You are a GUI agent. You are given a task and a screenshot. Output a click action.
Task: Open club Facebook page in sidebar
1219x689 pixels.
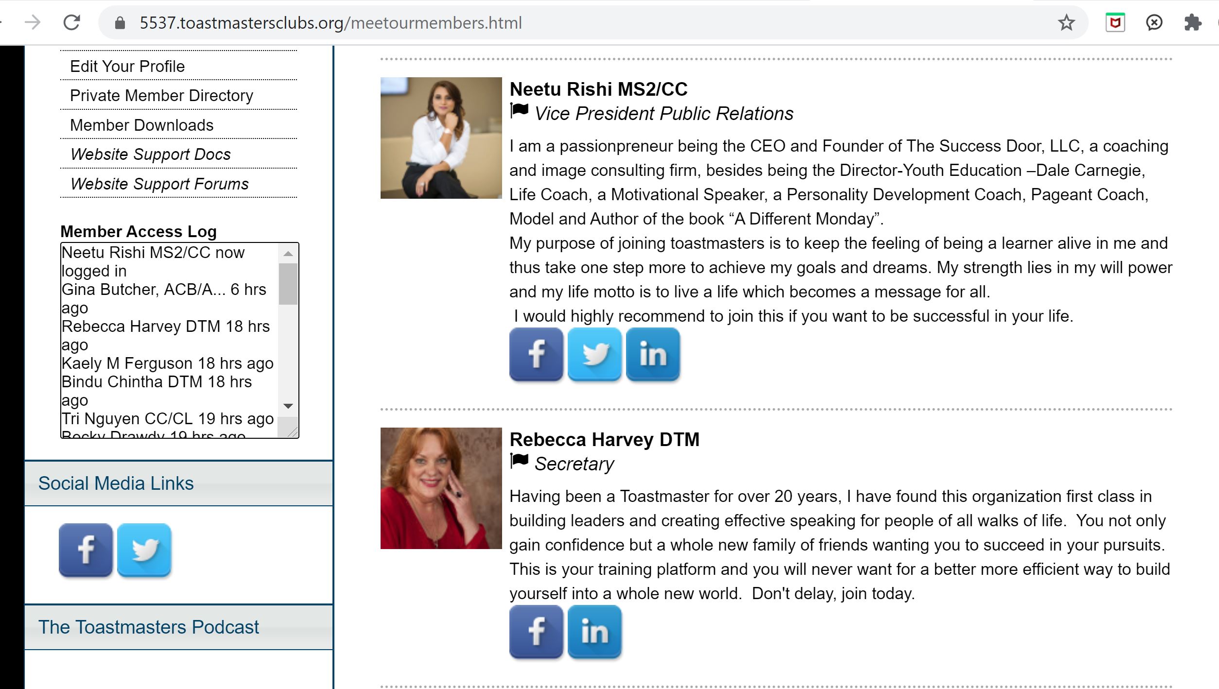coord(86,550)
